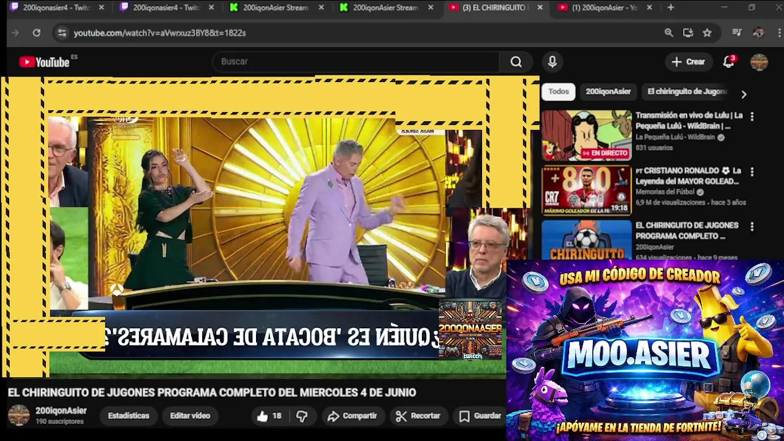Go forward in browser history
Screen dimensions: 784x441
15,32
